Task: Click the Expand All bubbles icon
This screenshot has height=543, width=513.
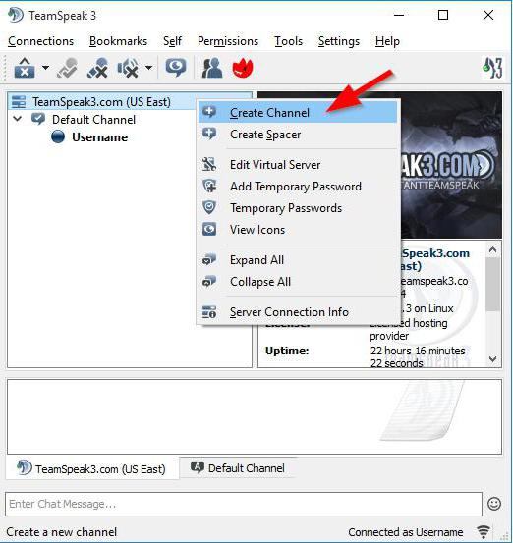Action: coord(209,259)
